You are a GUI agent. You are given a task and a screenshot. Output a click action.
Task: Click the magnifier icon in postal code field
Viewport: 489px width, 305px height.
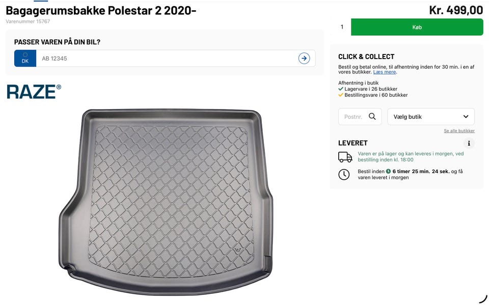(372, 117)
